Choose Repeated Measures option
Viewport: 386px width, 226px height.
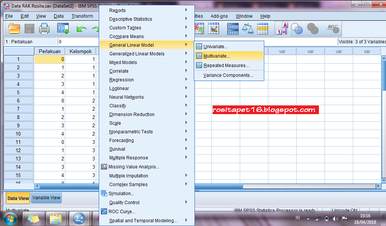tap(229, 66)
